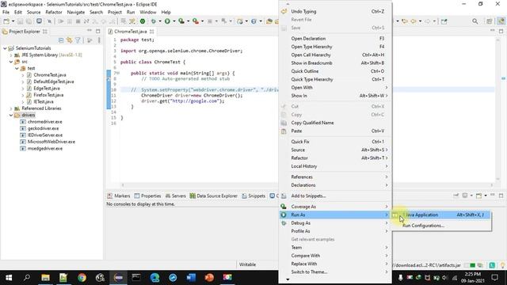Switch to the Markers tab

tap(118, 196)
